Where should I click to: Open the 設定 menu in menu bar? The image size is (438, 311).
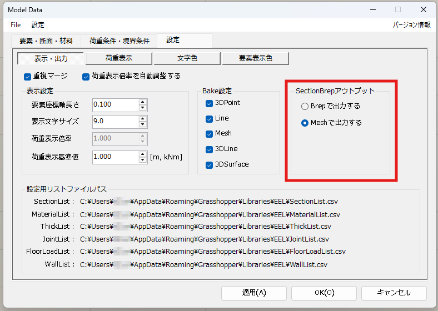point(38,25)
